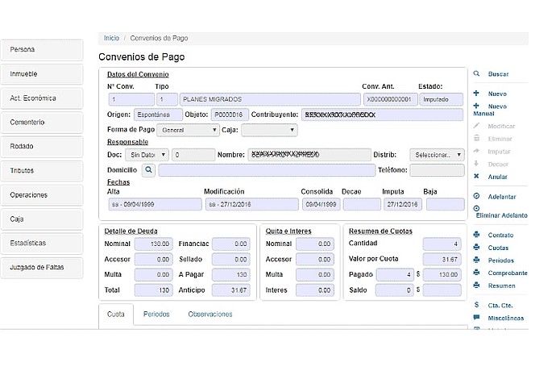Click the Buscar magnifier icon
Screen dimensions: 556x371
coord(476,73)
